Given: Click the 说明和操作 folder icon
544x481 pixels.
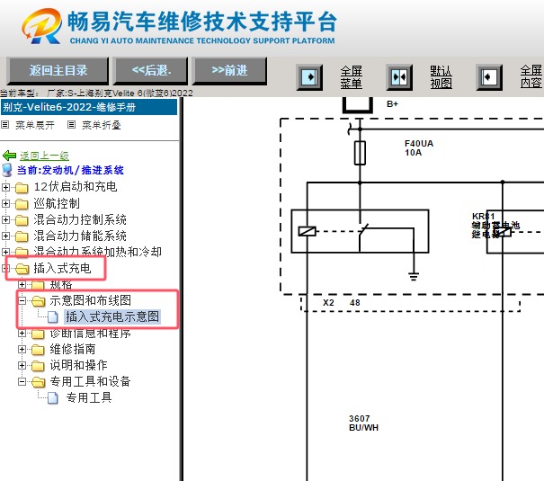Looking at the screenshot, I should pos(38,366).
